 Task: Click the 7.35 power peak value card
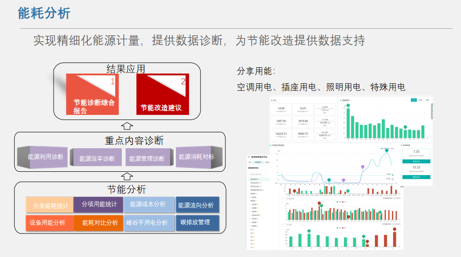[x=416, y=154]
